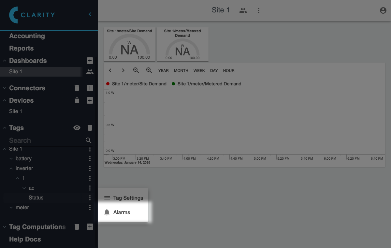The height and width of the screenshot is (248, 391).
Task: Open the user account profile icon
Action: [383, 10]
